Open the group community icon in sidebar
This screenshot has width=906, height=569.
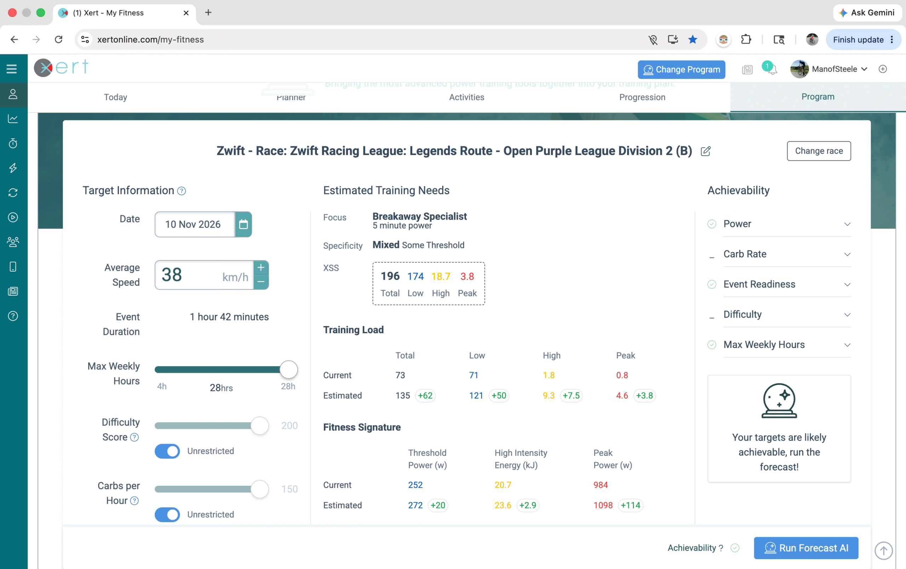13,242
